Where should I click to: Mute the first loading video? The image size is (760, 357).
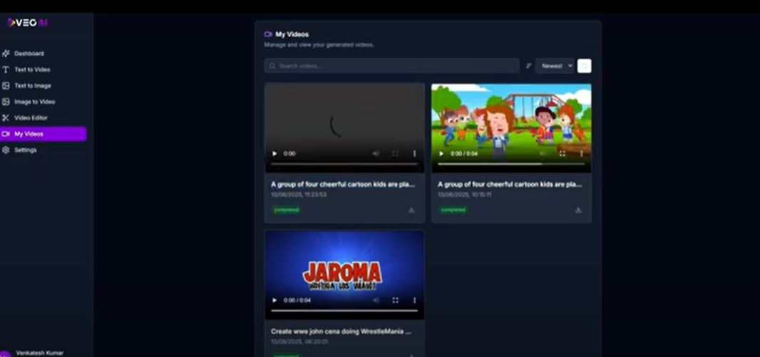(x=376, y=153)
